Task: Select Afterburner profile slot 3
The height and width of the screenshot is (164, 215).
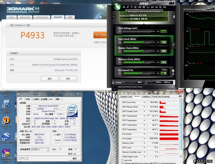Action: pos(129,83)
